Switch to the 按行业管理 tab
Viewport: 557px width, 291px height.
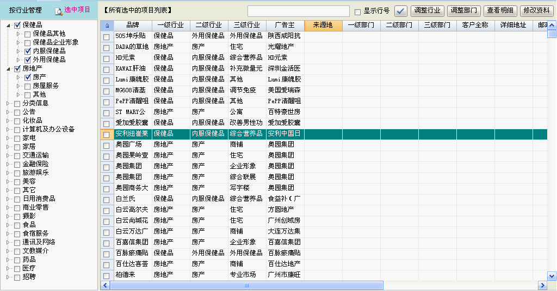25,10
